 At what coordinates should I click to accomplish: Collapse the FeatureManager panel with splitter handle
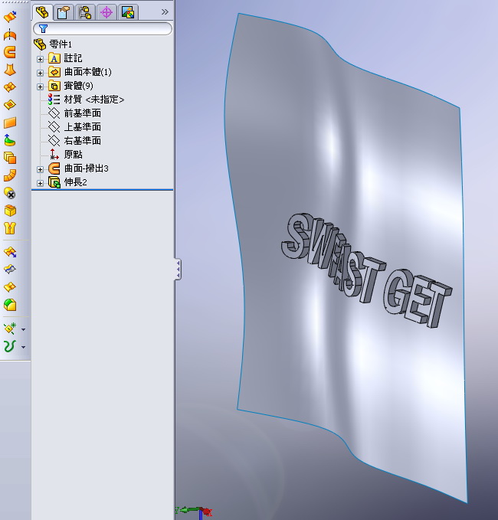coord(178,269)
